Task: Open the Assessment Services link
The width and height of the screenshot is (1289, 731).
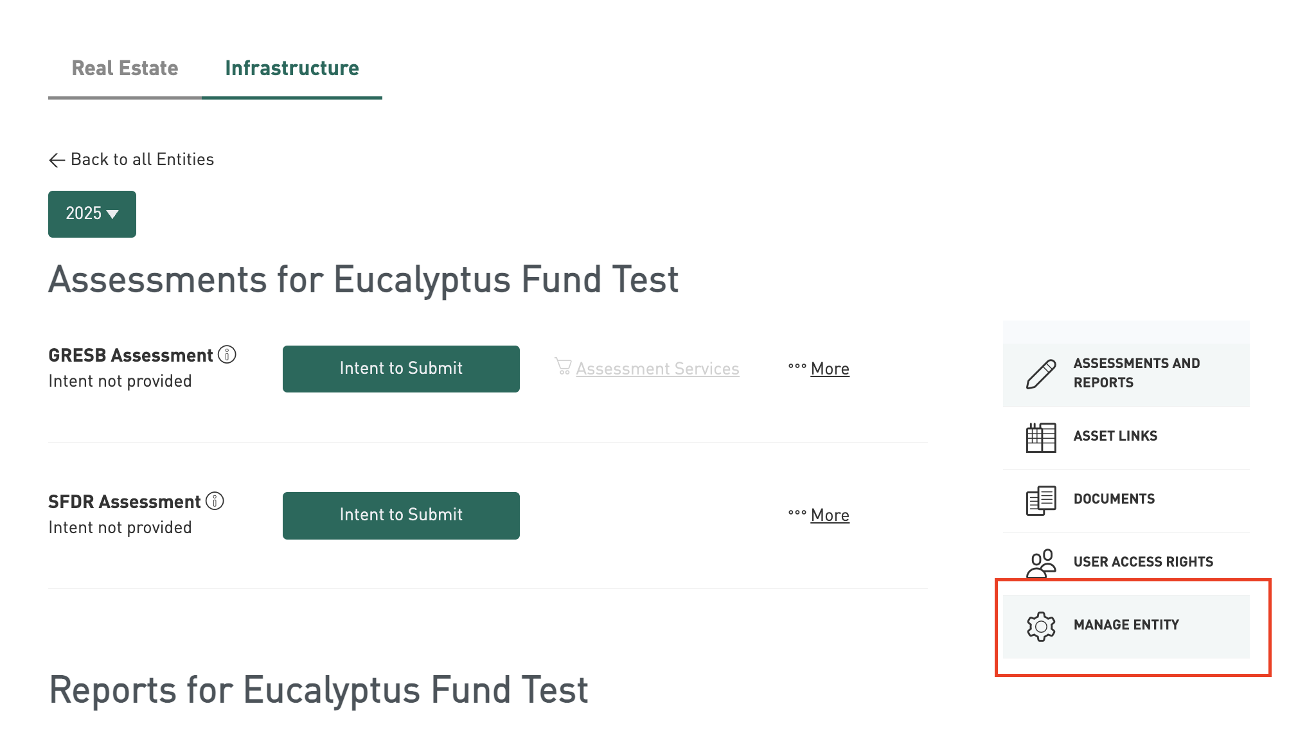Action: (x=657, y=369)
